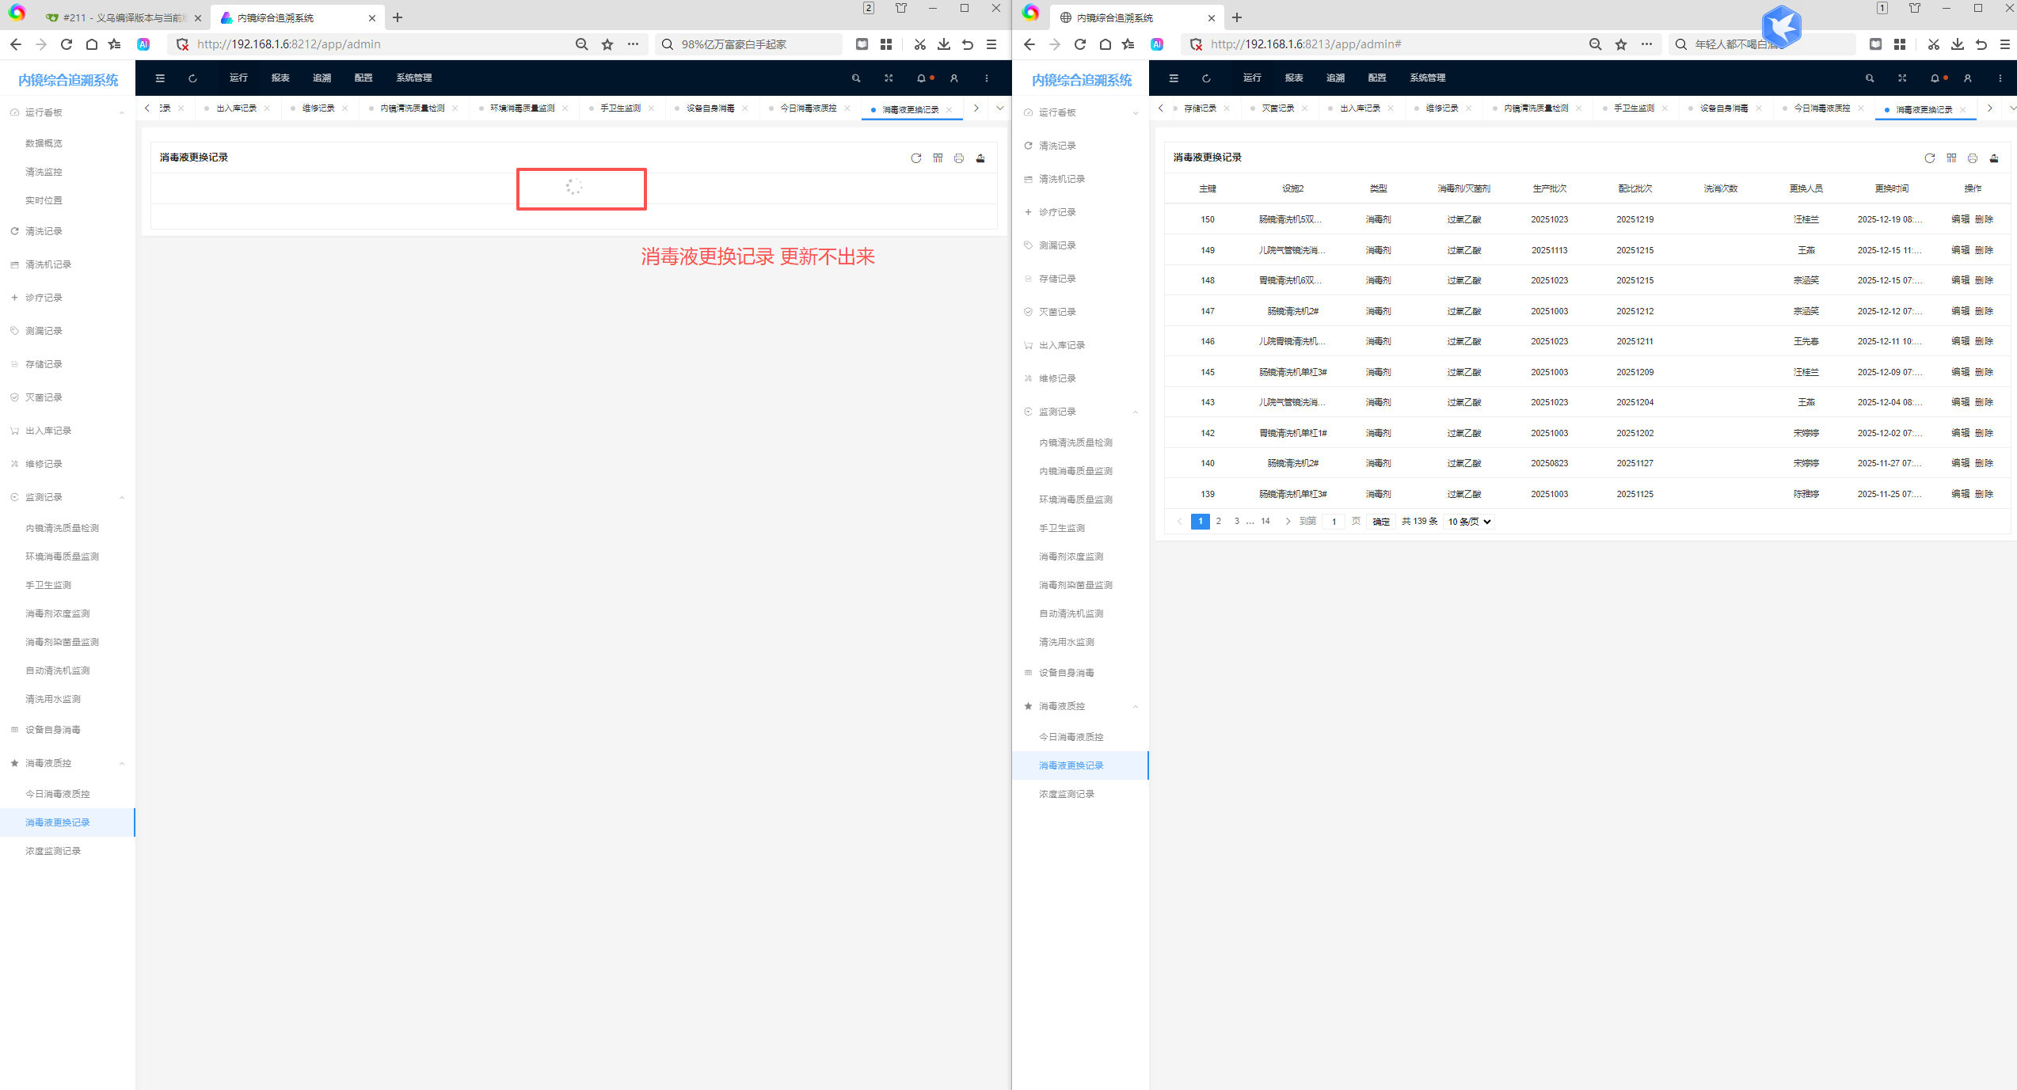Switch to 手卫生监测 tab in left pane

(620, 108)
